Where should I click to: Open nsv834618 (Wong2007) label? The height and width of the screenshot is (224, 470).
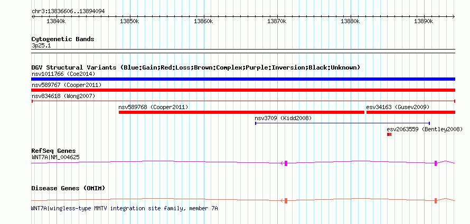(x=63, y=96)
